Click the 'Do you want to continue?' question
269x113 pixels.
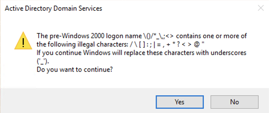coord(75,70)
